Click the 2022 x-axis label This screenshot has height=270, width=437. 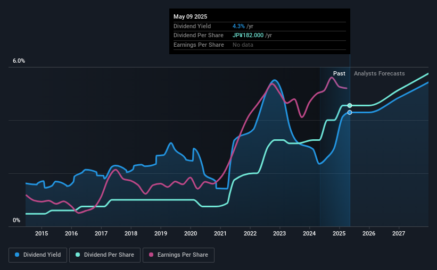pos(250,233)
